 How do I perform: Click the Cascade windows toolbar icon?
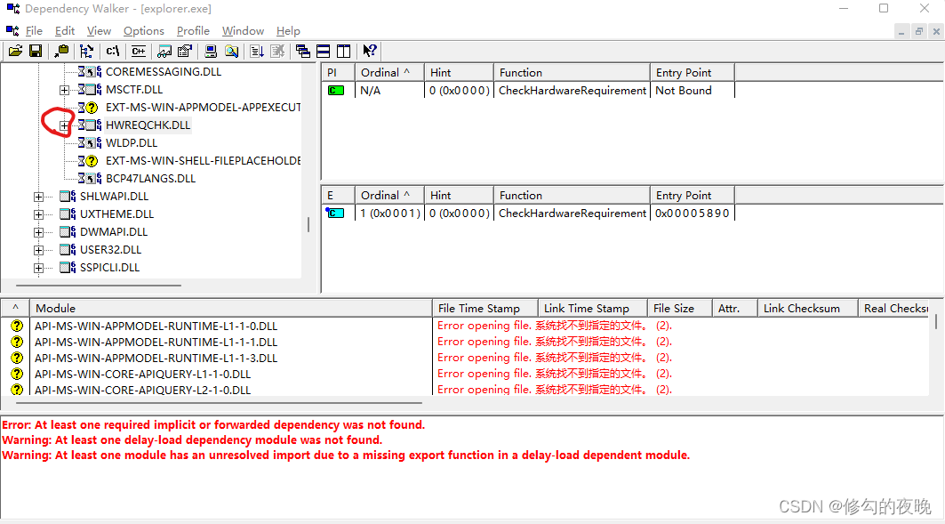(303, 52)
